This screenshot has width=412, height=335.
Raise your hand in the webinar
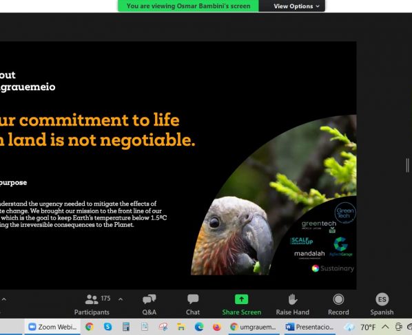tap(292, 305)
